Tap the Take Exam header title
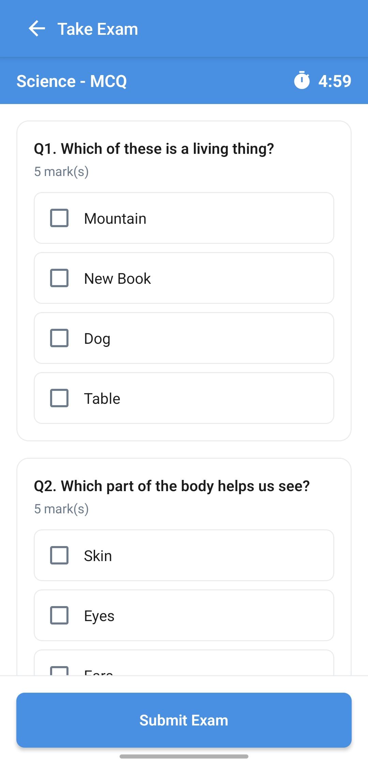This screenshot has width=368, height=764. (x=98, y=29)
